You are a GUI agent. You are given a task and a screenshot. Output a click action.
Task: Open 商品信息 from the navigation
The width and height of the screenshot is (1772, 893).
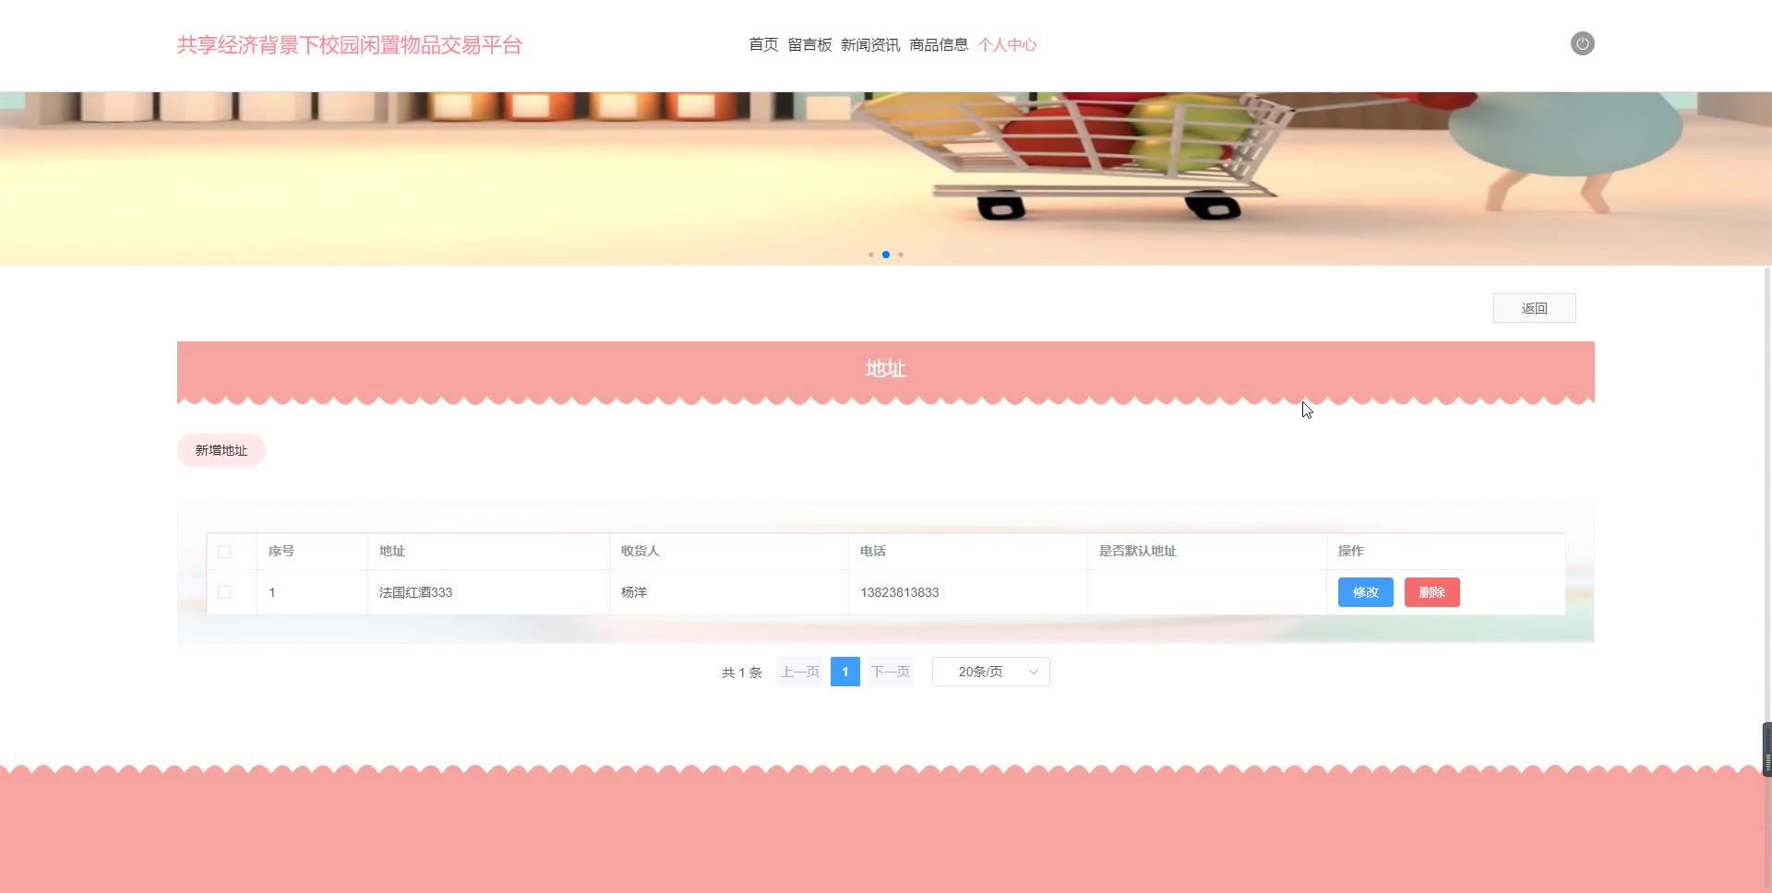click(x=939, y=44)
